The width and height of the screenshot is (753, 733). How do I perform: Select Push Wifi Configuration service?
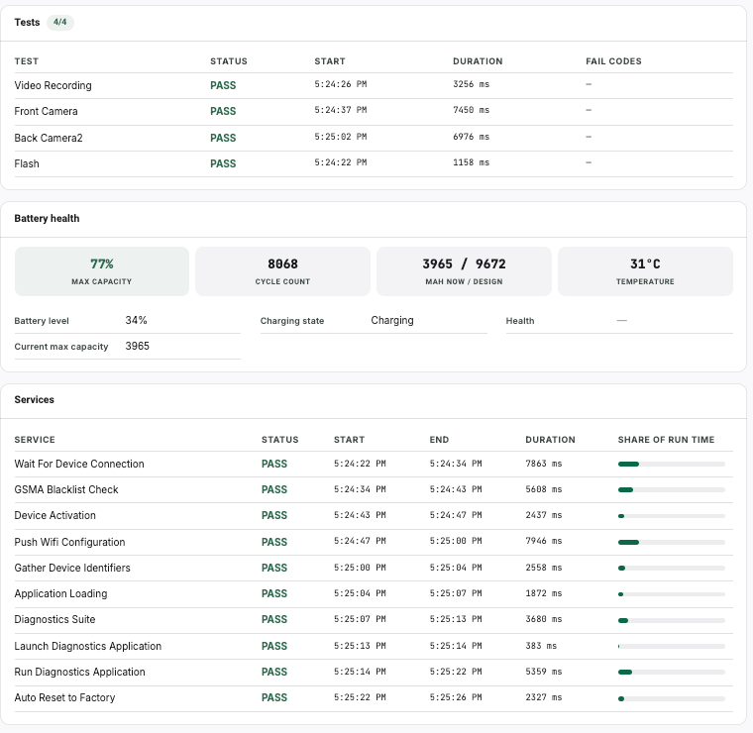69,542
